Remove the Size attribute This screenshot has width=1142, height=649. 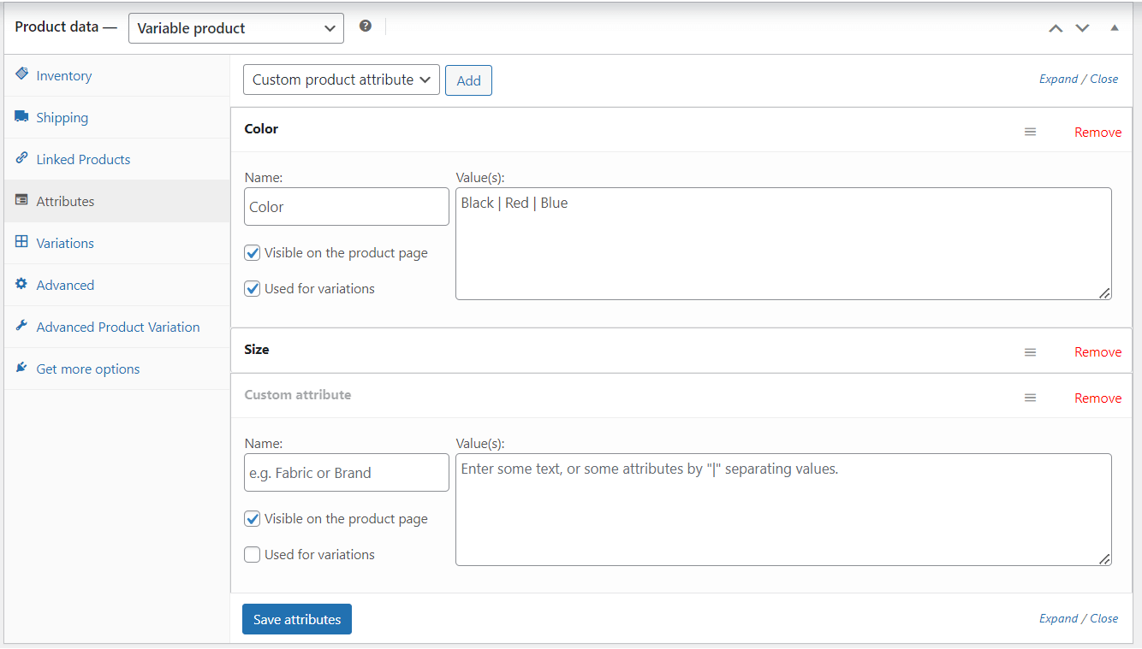1097,351
